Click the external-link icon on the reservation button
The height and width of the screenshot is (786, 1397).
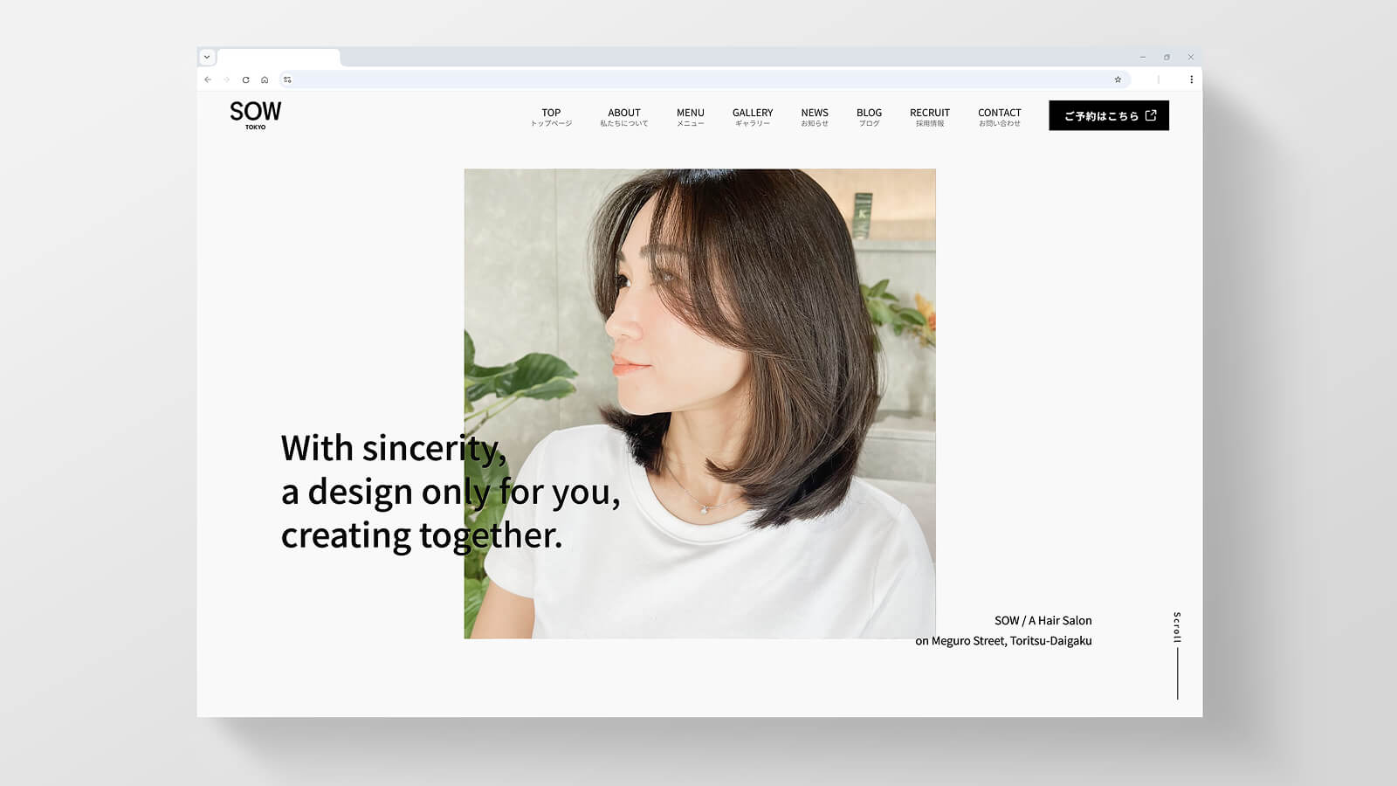tap(1151, 114)
